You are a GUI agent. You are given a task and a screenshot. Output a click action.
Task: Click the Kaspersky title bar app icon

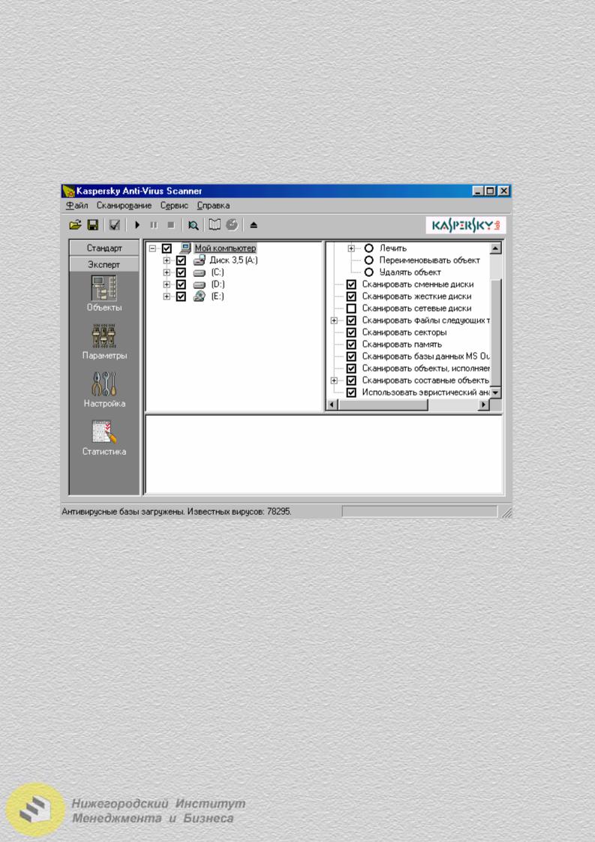pos(69,191)
